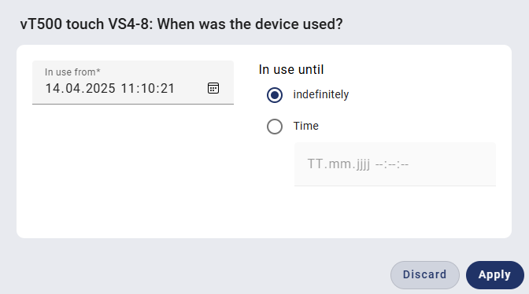Click the TT day placeholder
529x294 pixels.
315,164
